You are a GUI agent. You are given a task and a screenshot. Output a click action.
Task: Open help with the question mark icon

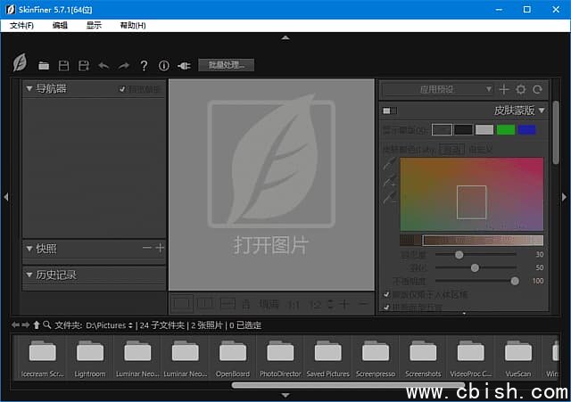tap(144, 65)
